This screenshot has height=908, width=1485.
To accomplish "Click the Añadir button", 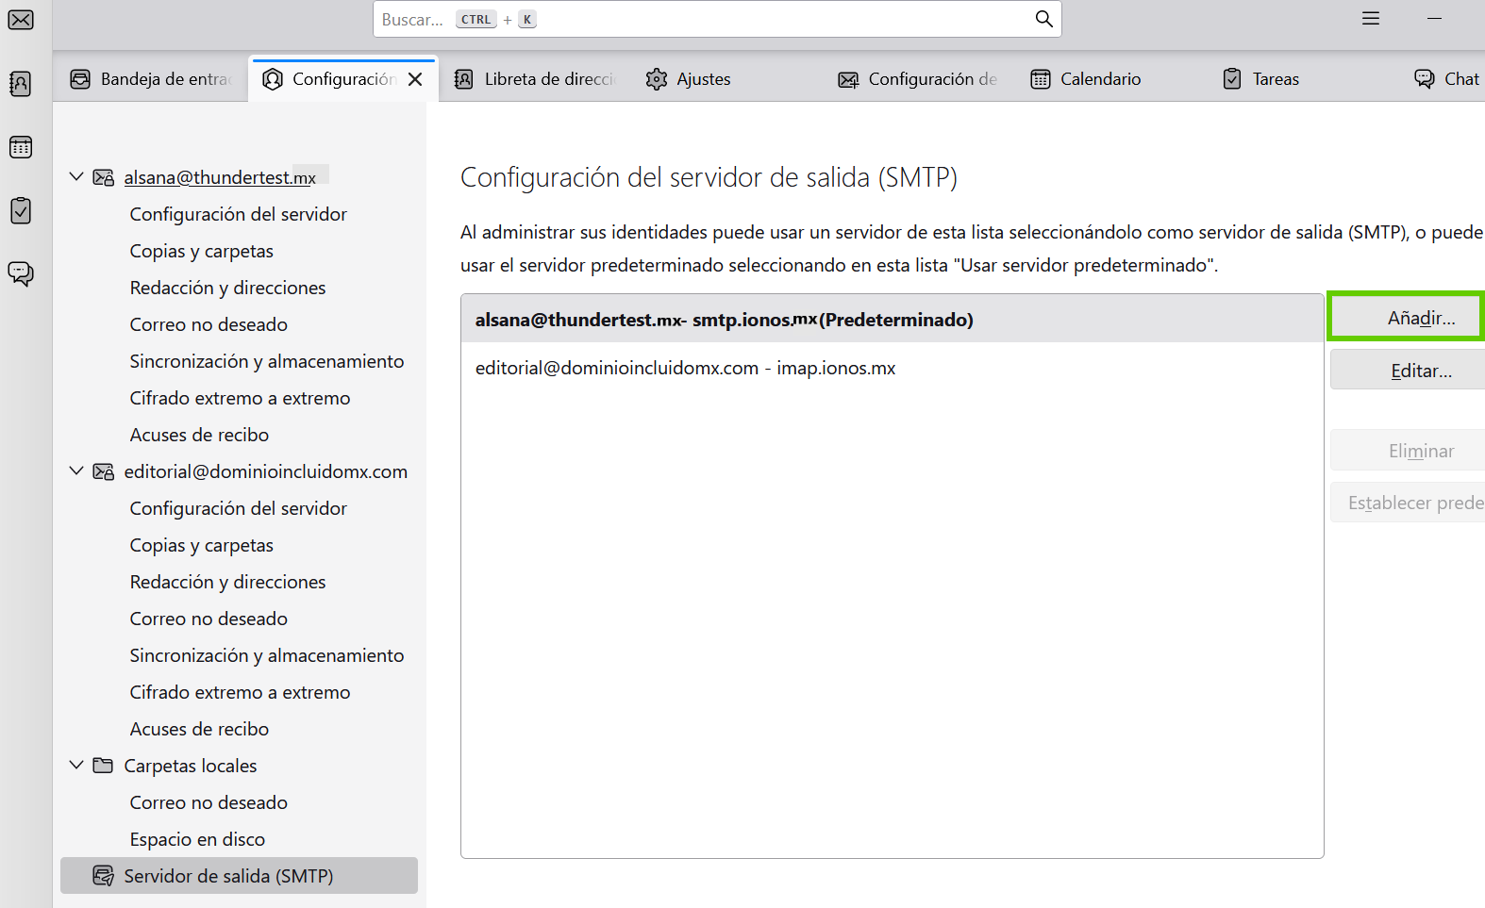I will pos(1407,317).
